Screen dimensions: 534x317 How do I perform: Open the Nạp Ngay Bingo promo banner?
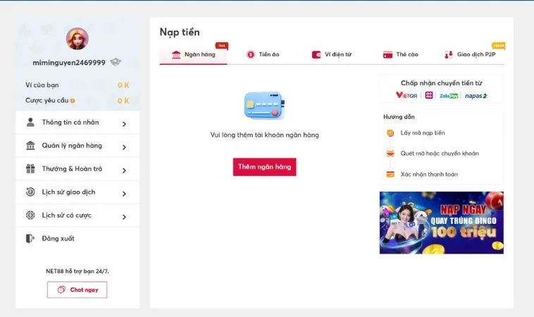441,223
